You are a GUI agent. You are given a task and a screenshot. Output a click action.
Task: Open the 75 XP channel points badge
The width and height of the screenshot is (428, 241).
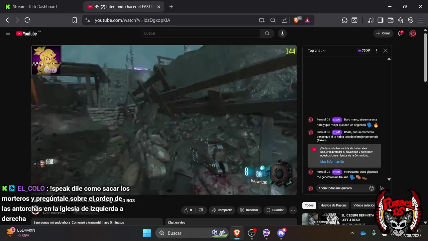(364, 51)
